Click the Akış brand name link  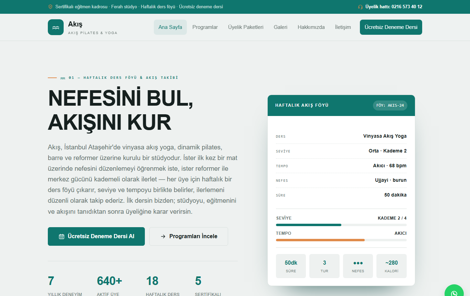click(x=75, y=24)
